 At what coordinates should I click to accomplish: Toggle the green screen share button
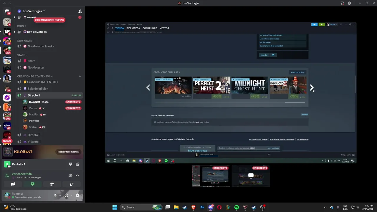(x=32, y=184)
